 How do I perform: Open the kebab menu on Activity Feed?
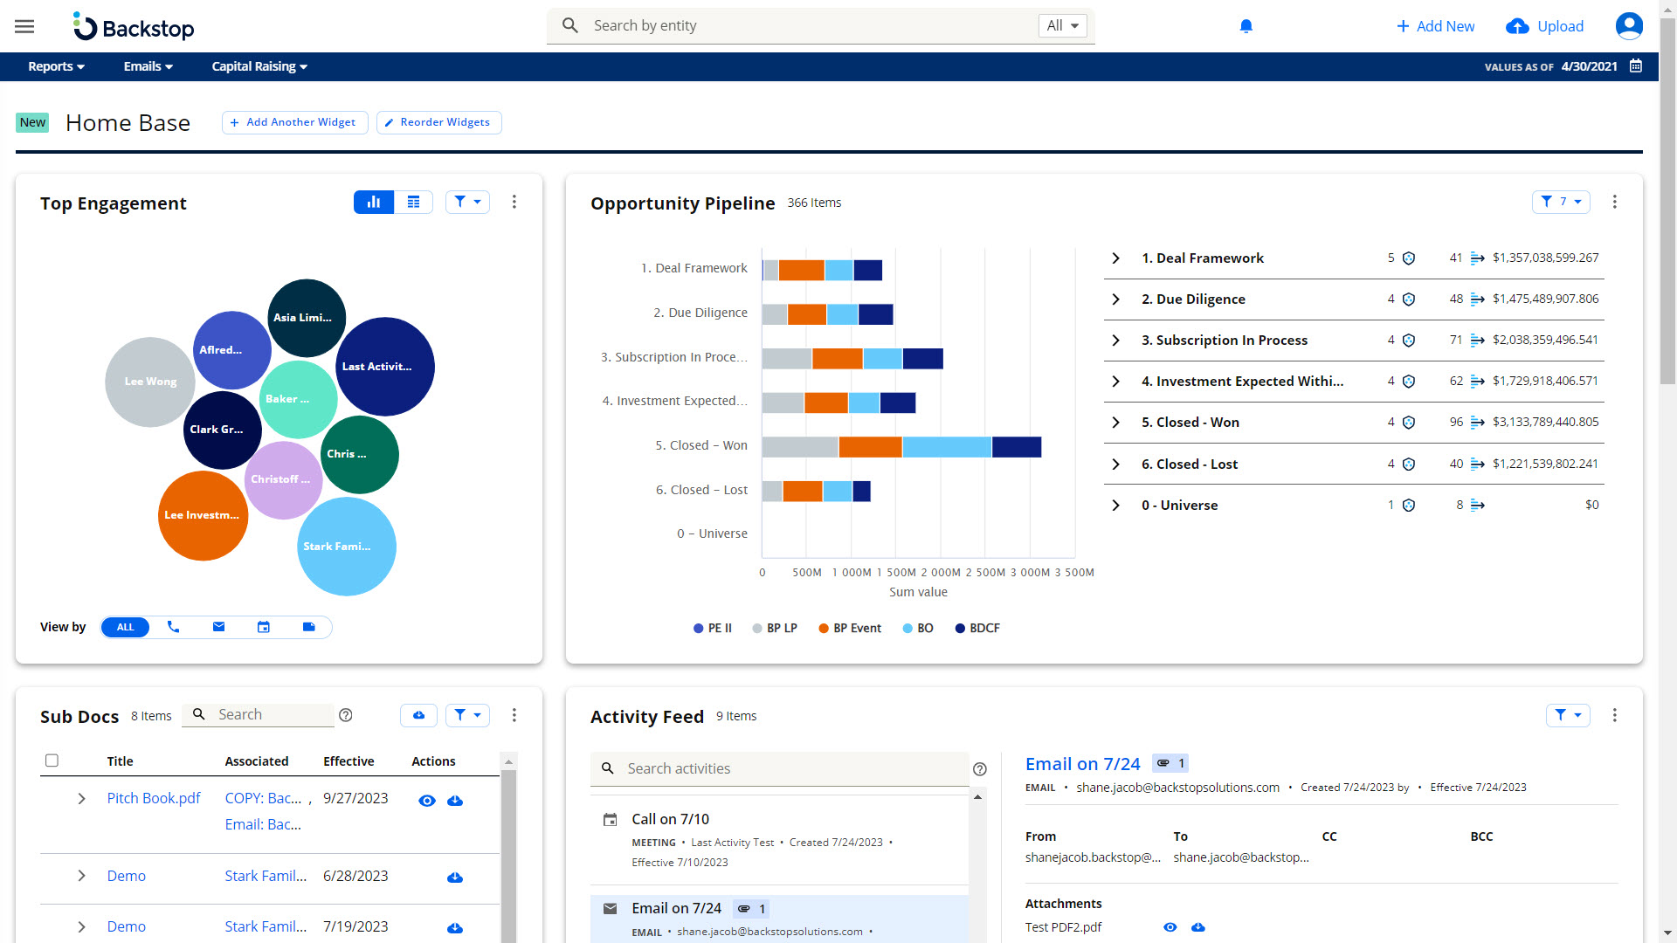point(1614,715)
